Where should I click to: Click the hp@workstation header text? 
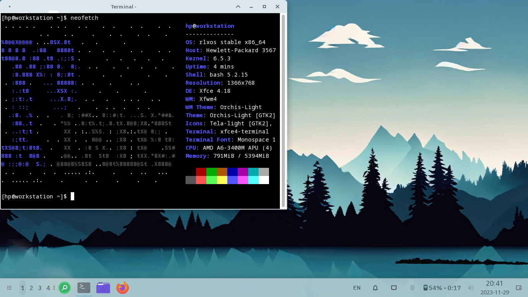210,26
